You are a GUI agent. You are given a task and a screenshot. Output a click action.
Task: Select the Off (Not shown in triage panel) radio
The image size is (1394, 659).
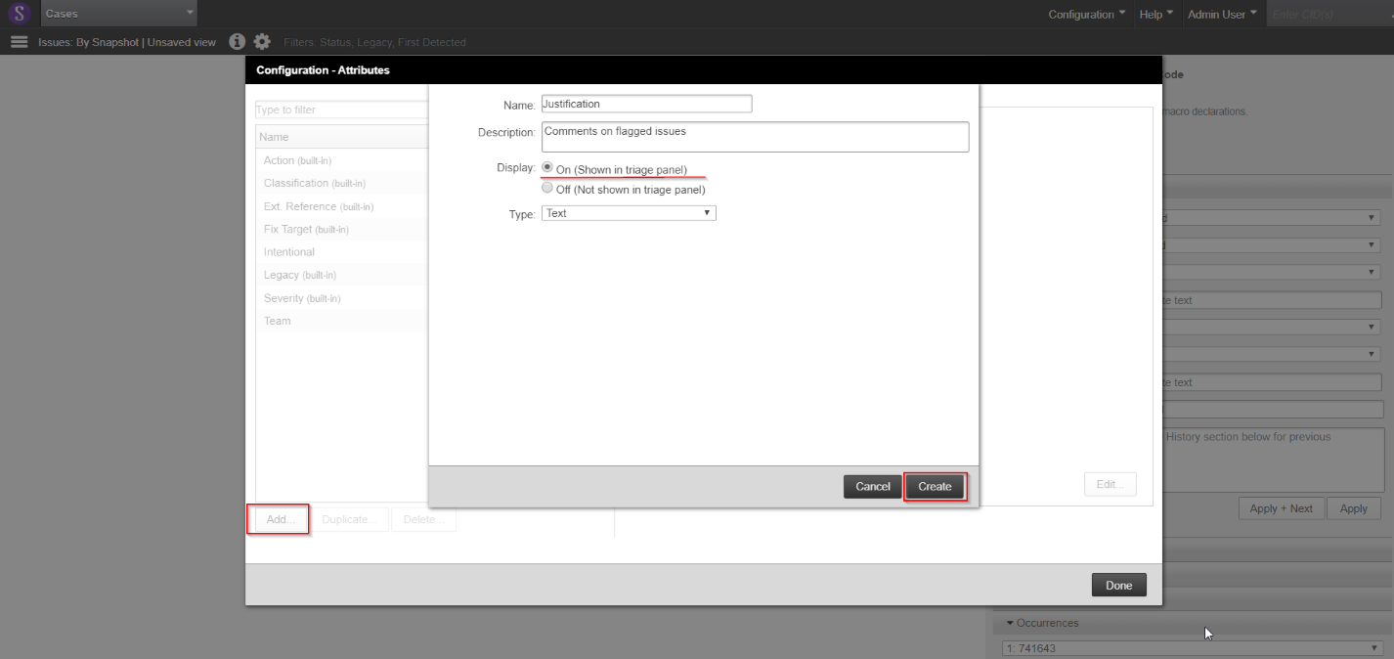pos(547,189)
